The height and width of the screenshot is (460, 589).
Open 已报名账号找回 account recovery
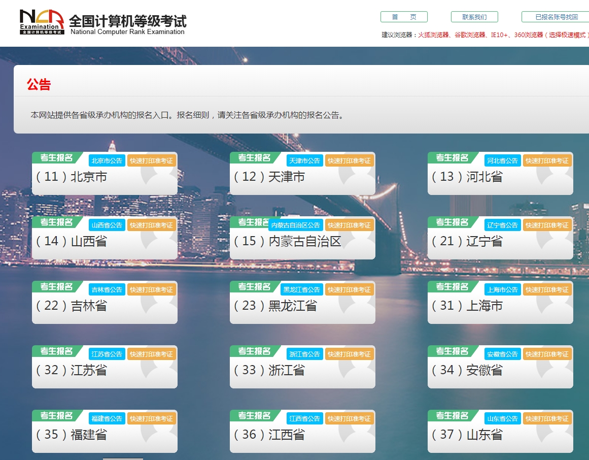[x=555, y=16]
